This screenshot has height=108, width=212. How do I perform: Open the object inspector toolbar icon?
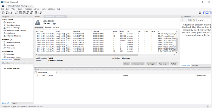click(12, 13)
